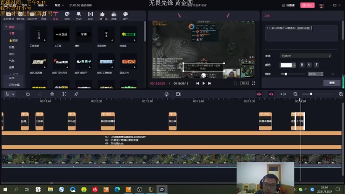Image resolution: width=345 pixels, height=194 pixels.
Task: Click the timeline zoom slider handle
Action: tap(311, 94)
